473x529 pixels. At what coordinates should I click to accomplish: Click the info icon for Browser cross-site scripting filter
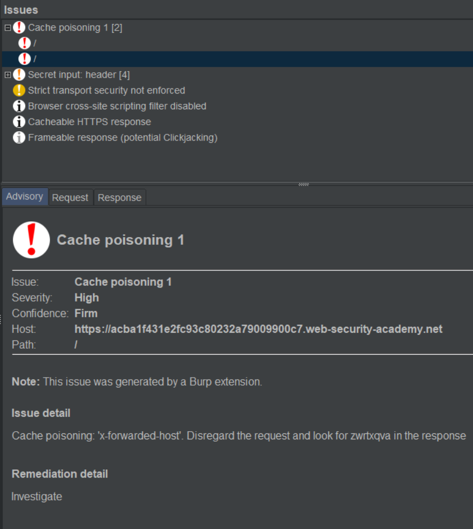click(x=19, y=106)
